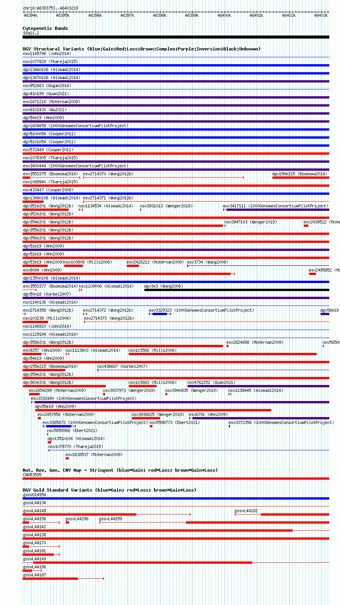Viewport: 340px width, 605px height.
Task: Open variant nsv436667 (Korbel2007)
Action: pos(122,366)
